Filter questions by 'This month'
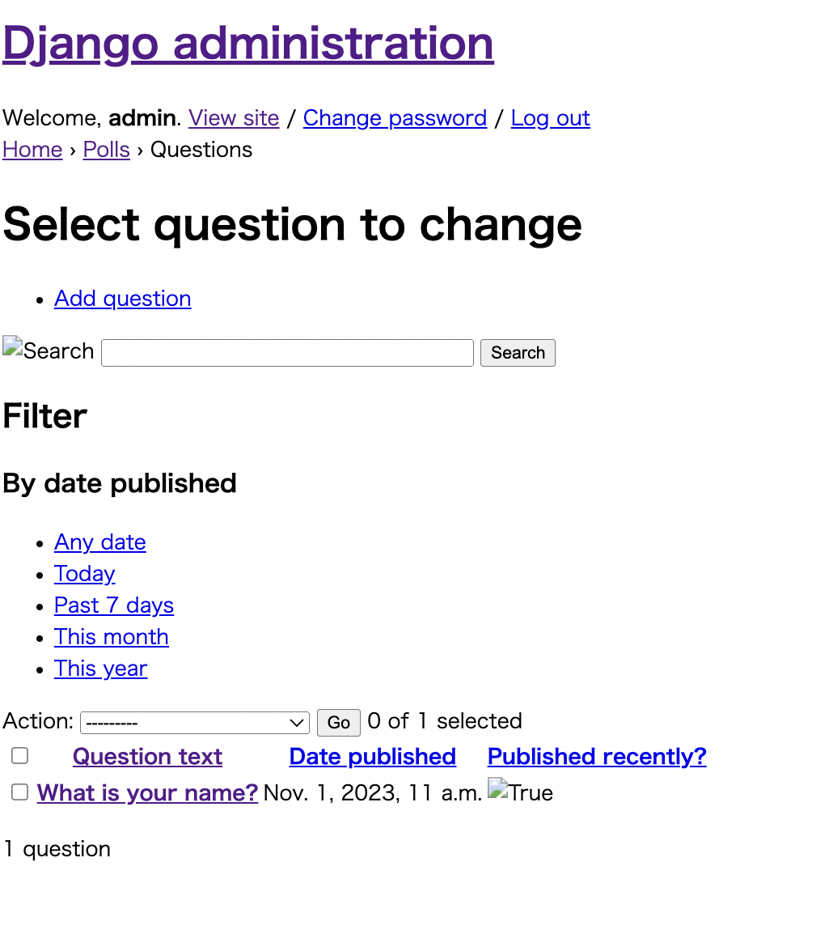This screenshot has height=947, width=833. (111, 637)
